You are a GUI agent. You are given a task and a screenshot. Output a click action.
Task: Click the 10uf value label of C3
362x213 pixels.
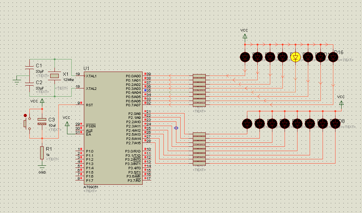tap(52, 126)
